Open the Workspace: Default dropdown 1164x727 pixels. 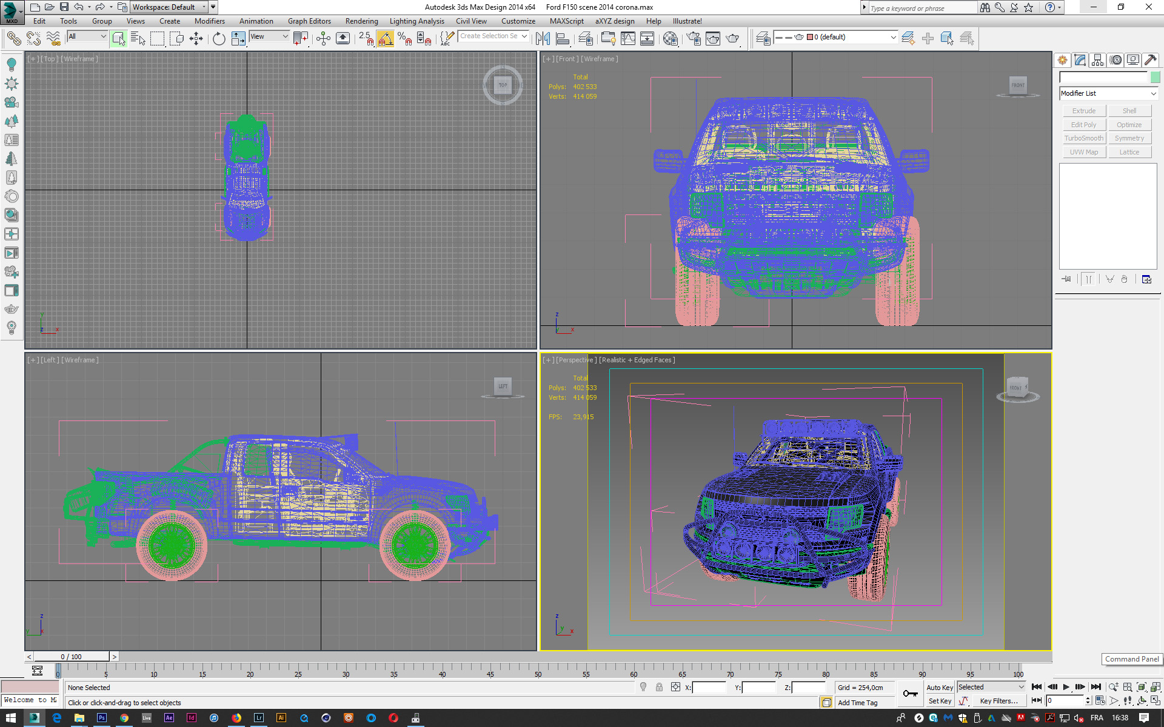(x=169, y=7)
